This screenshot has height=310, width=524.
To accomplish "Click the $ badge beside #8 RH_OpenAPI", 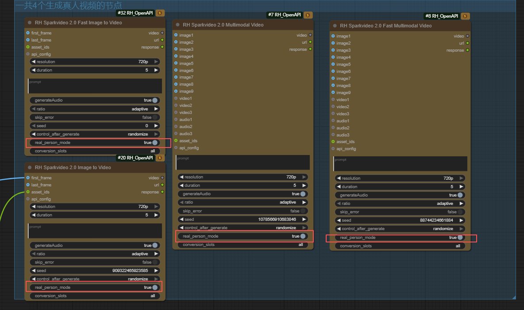I will click(x=465, y=16).
